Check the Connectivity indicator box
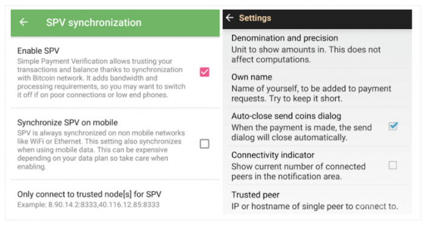424x225 pixels. coord(393,165)
